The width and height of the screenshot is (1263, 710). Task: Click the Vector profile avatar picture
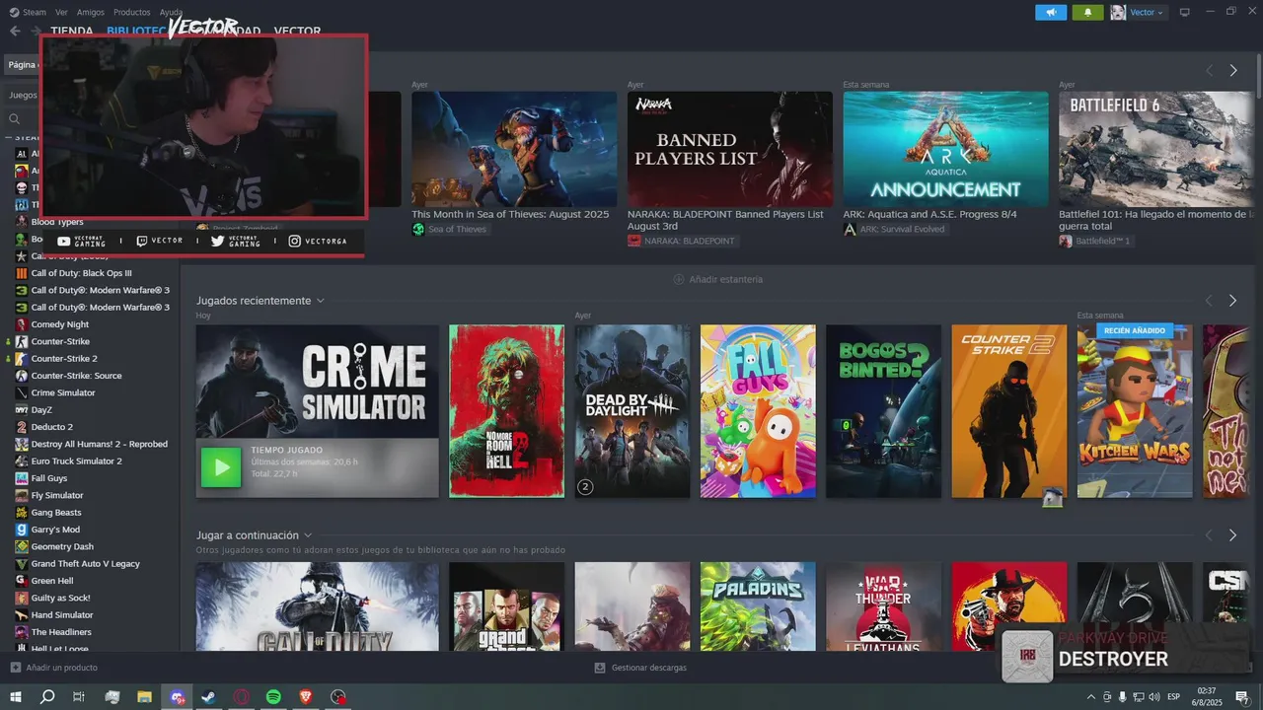pos(1118,12)
